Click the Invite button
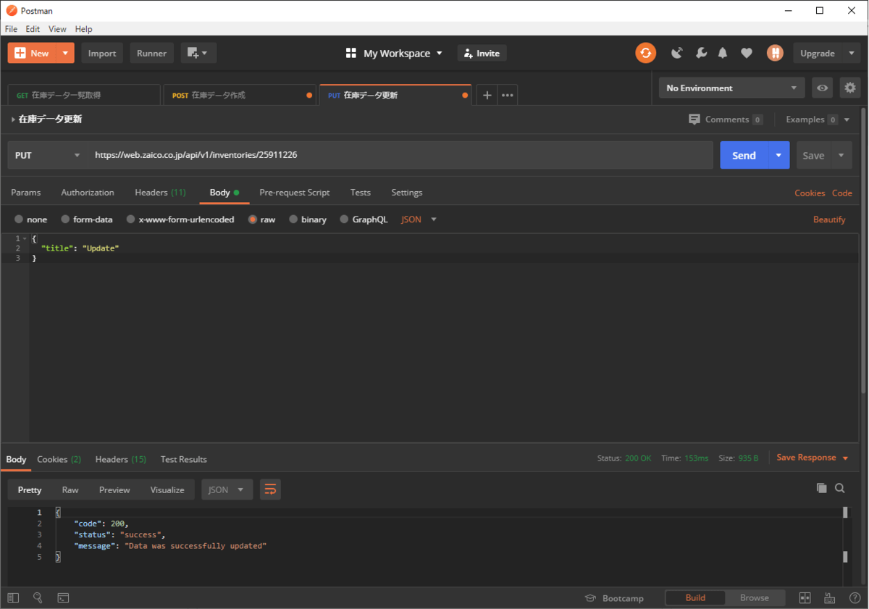 (482, 53)
